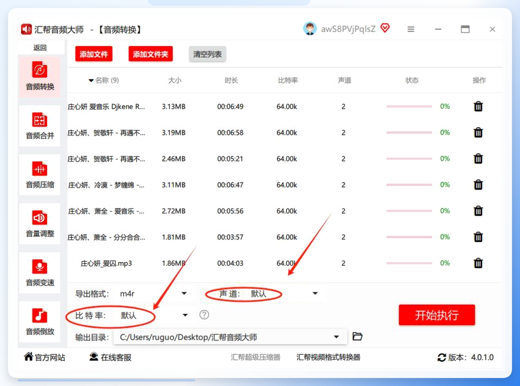Click progress bar of 梦缠绵 row
This screenshot has height=386, width=520.
[x=409, y=185]
